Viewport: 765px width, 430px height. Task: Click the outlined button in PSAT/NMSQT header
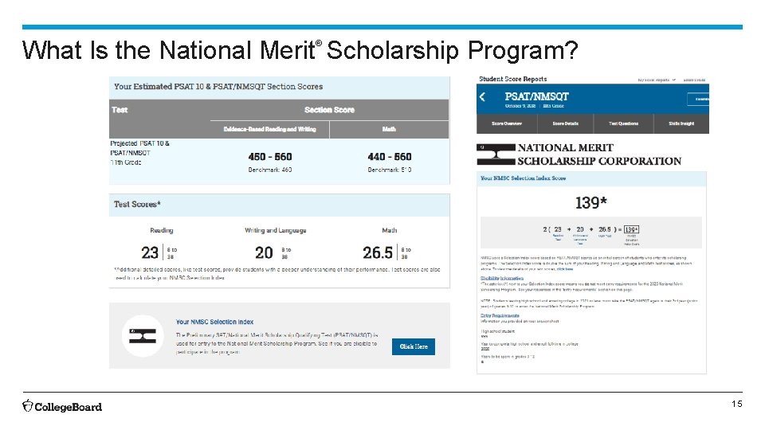(x=699, y=100)
